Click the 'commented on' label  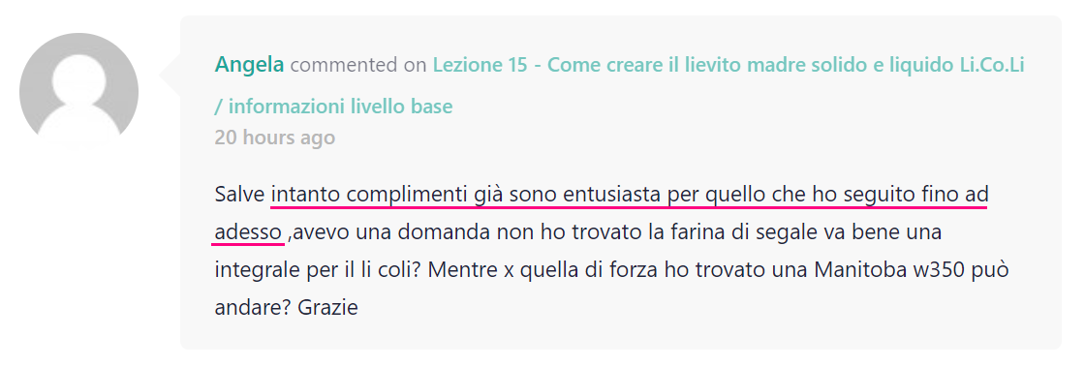[x=358, y=65]
